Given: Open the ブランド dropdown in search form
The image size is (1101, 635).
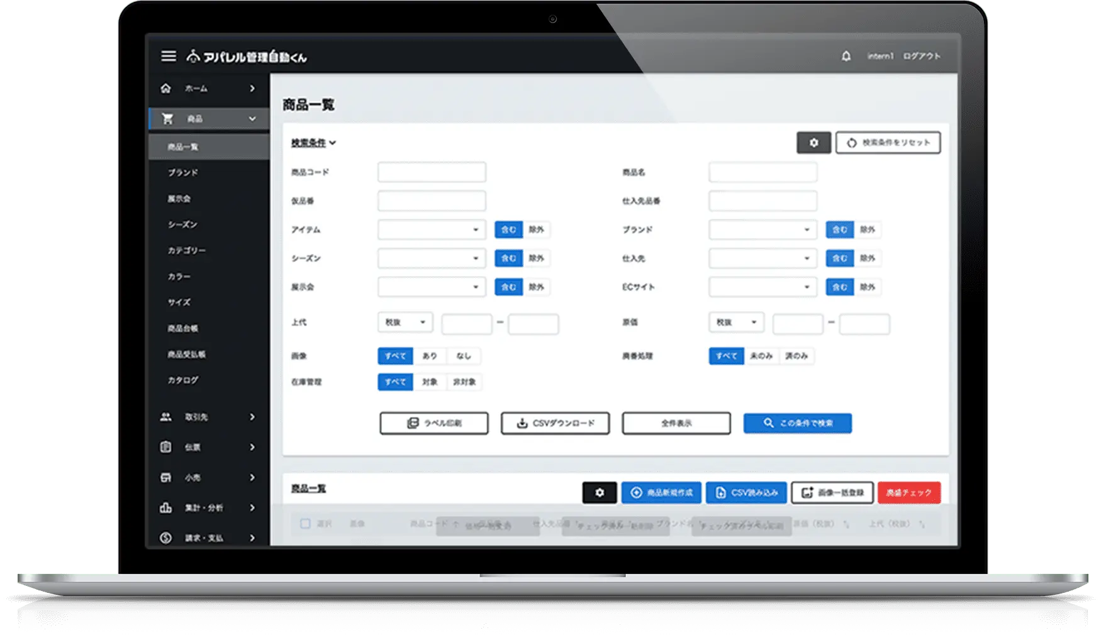Looking at the screenshot, I should [x=763, y=230].
